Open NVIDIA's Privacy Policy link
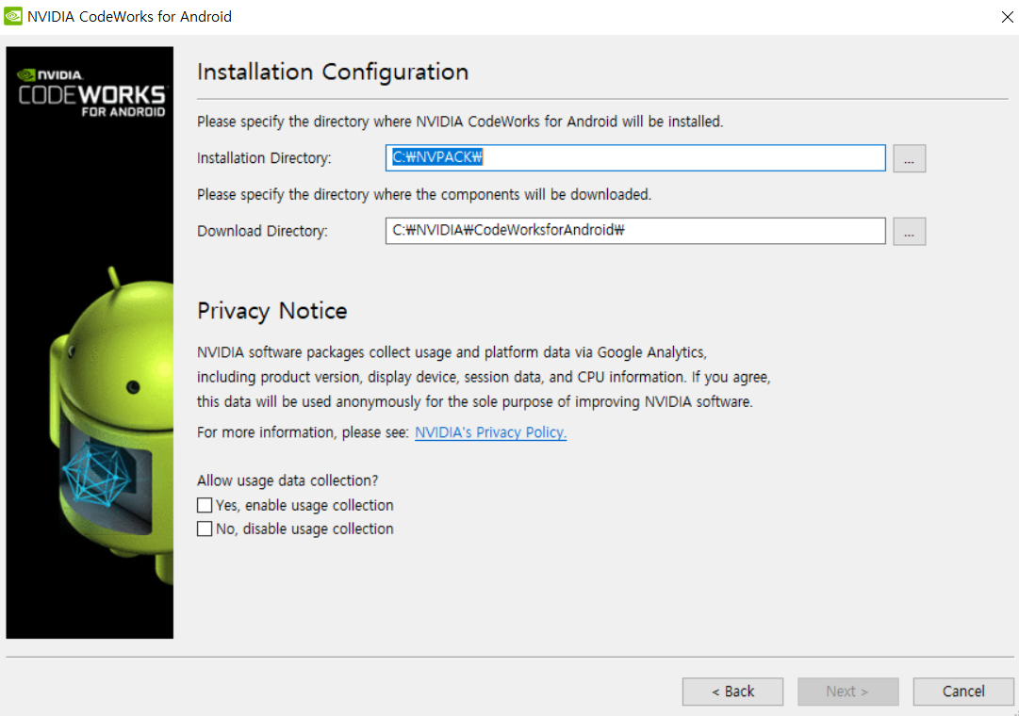The height and width of the screenshot is (716, 1019). (491, 432)
